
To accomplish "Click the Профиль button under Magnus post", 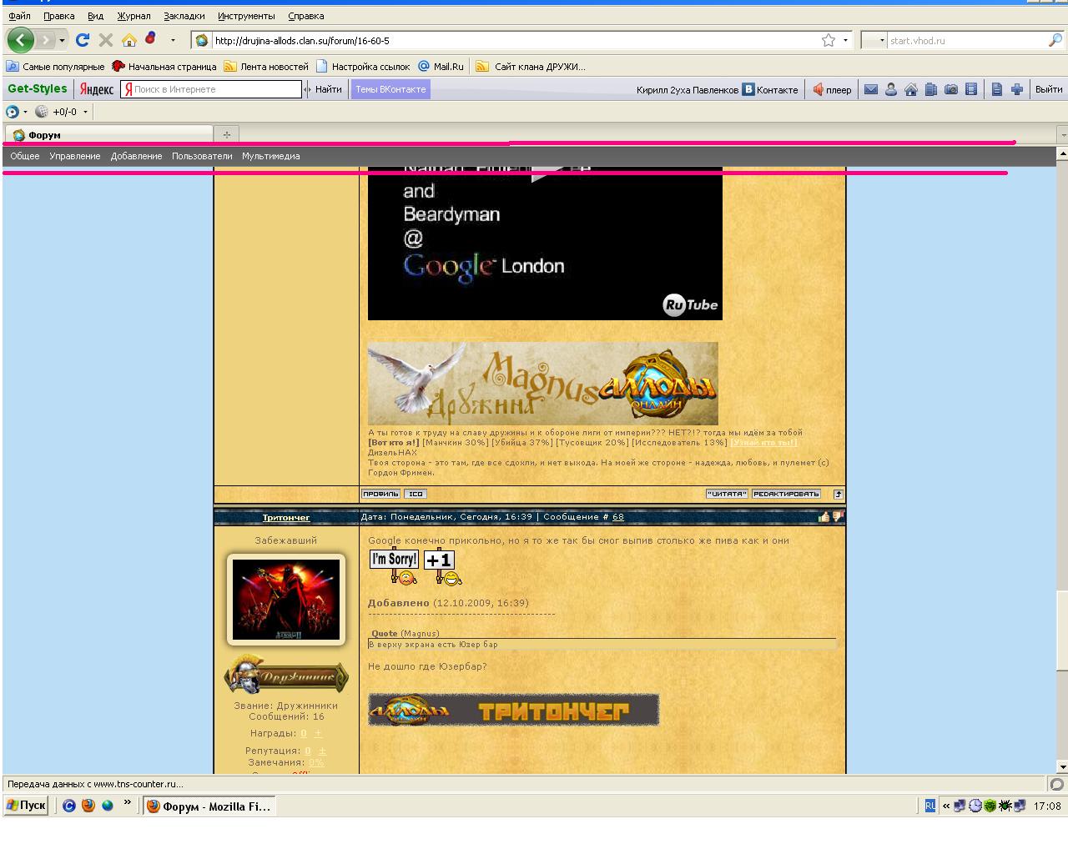I will pyautogui.click(x=380, y=494).
